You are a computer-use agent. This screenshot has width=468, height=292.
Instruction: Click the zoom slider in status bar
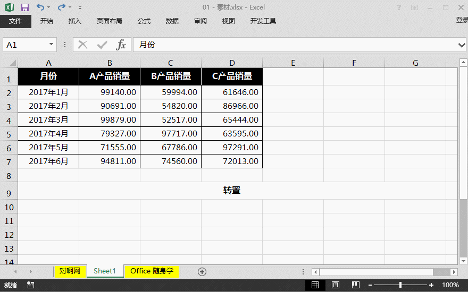coord(400,285)
